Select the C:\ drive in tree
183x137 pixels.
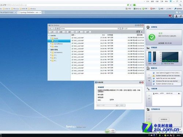(x=55, y=55)
